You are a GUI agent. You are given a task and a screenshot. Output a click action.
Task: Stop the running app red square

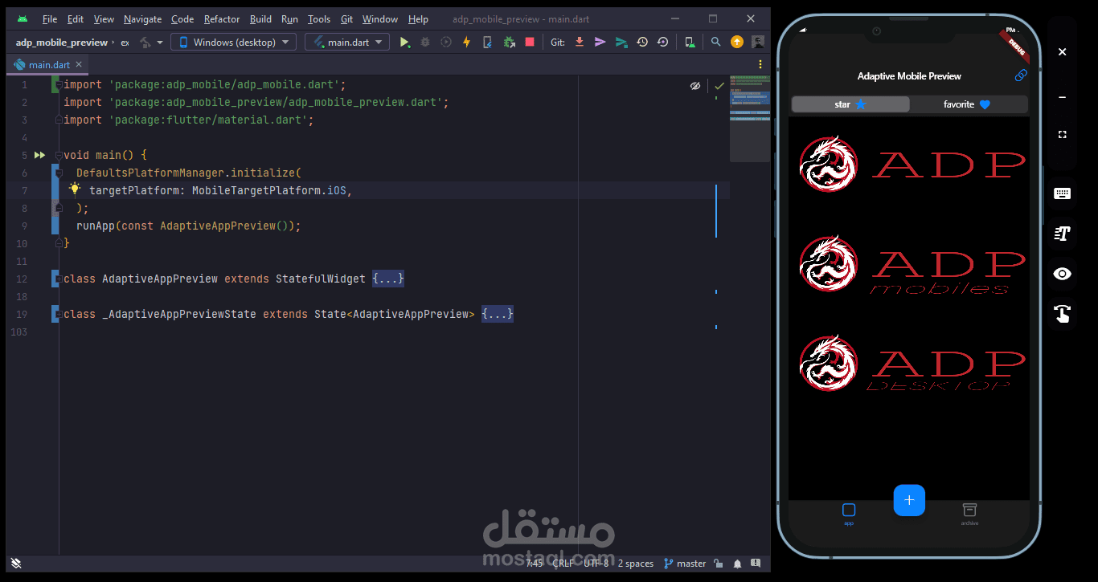pyautogui.click(x=529, y=42)
